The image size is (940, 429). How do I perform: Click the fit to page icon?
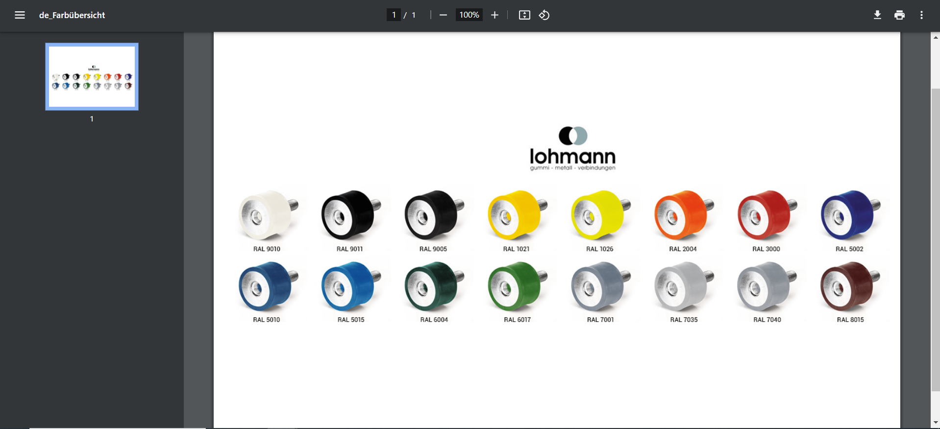[x=524, y=15]
